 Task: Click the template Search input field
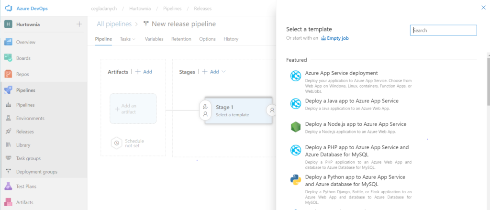click(x=444, y=30)
